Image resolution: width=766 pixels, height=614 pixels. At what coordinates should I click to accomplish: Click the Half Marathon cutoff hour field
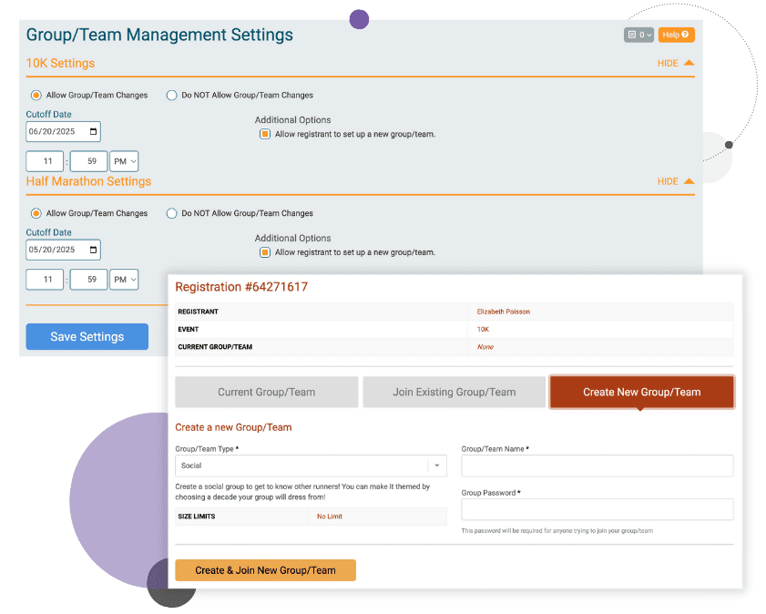point(45,280)
